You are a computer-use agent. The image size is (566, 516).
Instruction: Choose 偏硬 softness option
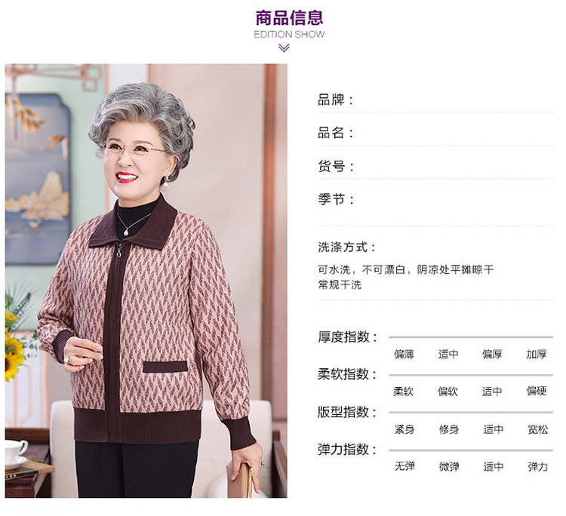pyautogui.click(x=537, y=391)
